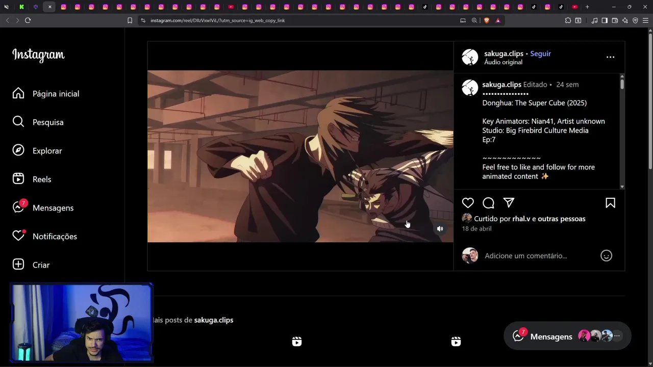This screenshot has height=367, width=653.
Task: View outras pessoas who liked
Action: point(561,219)
